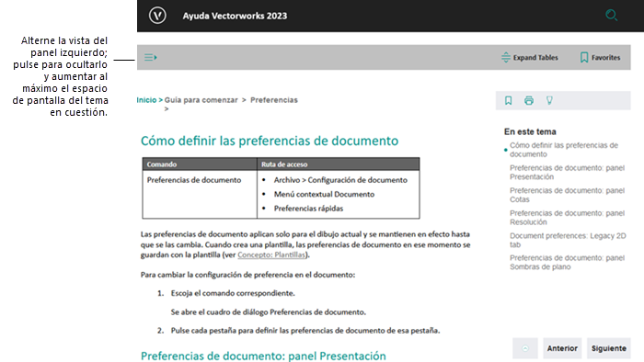Open the search magnifier icon
This screenshot has height=362, width=644.
(611, 16)
